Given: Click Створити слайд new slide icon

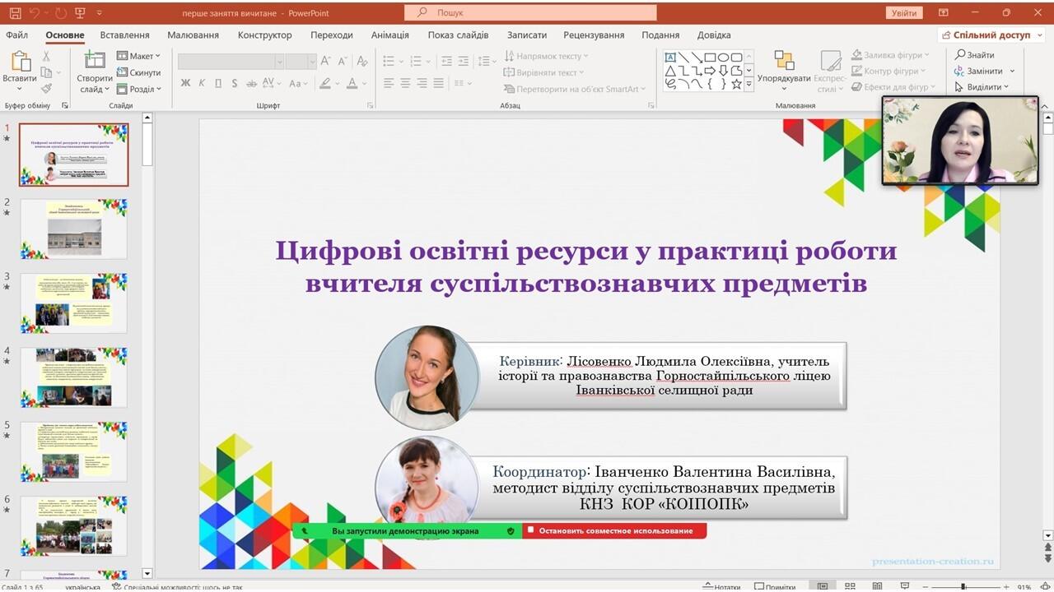Looking at the screenshot, I should pyautogui.click(x=95, y=61).
